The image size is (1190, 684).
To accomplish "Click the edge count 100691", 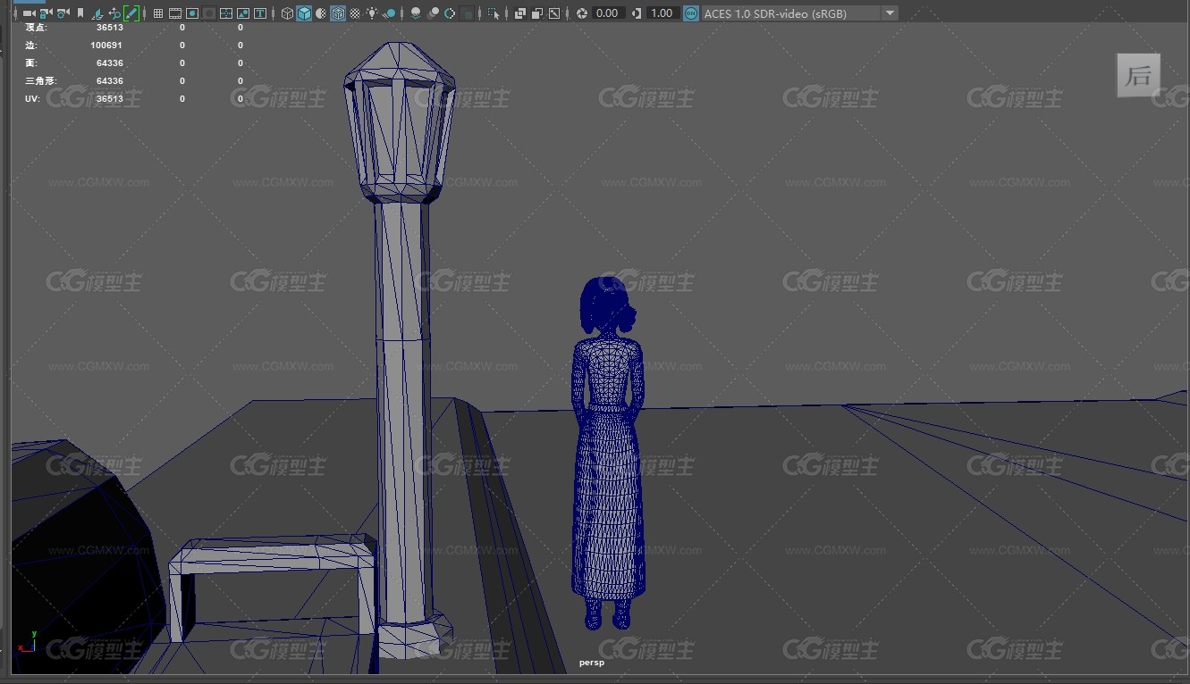I will [106, 46].
